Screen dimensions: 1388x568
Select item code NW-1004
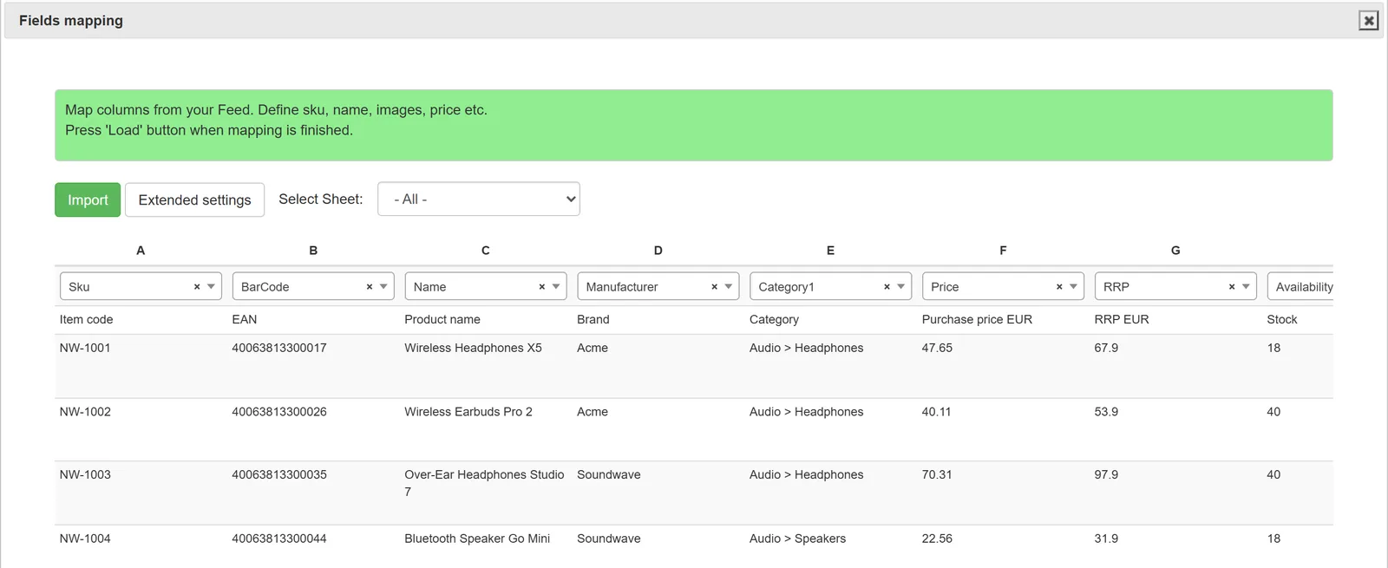(85, 539)
